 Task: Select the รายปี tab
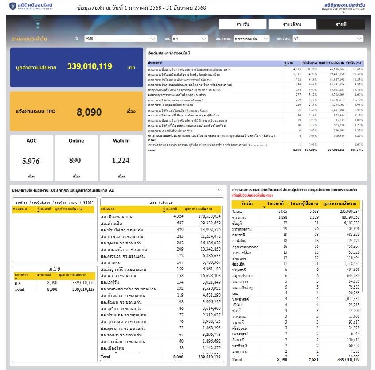point(341,24)
